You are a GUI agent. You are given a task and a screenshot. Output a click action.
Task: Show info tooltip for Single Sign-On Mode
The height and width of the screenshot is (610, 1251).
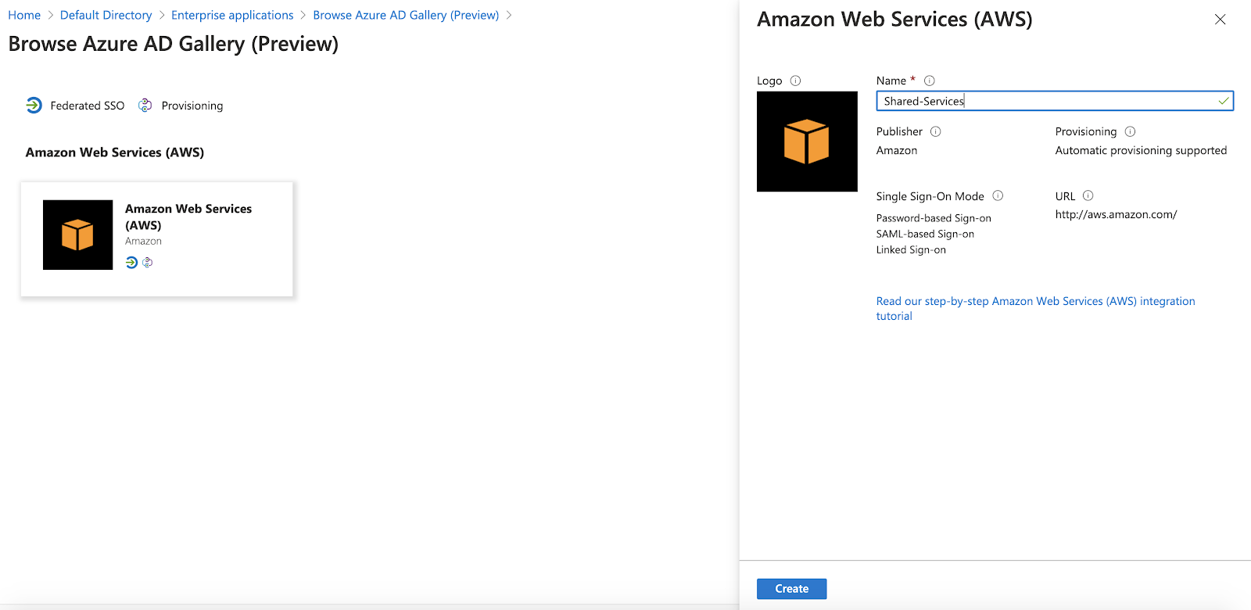pyautogui.click(x=998, y=196)
